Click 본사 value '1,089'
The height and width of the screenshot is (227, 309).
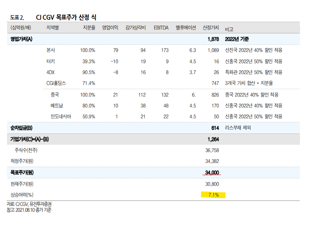(213, 50)
